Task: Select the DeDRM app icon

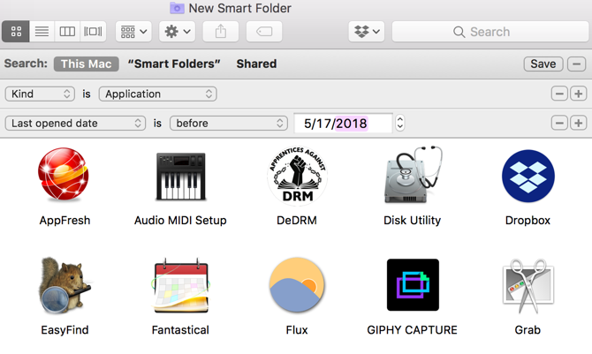Action: tap(297, 177)
